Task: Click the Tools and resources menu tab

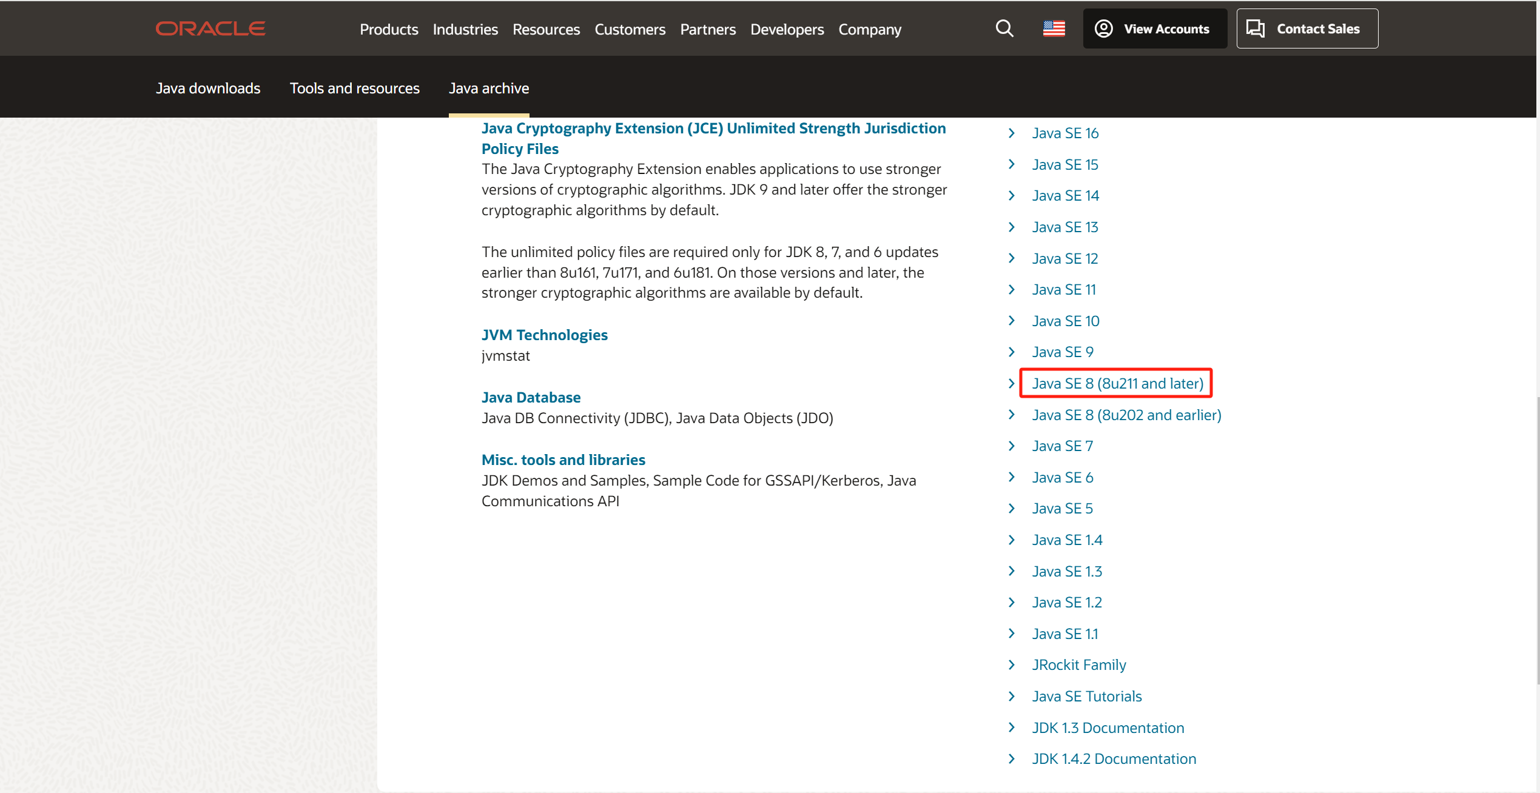Action: 355,86
